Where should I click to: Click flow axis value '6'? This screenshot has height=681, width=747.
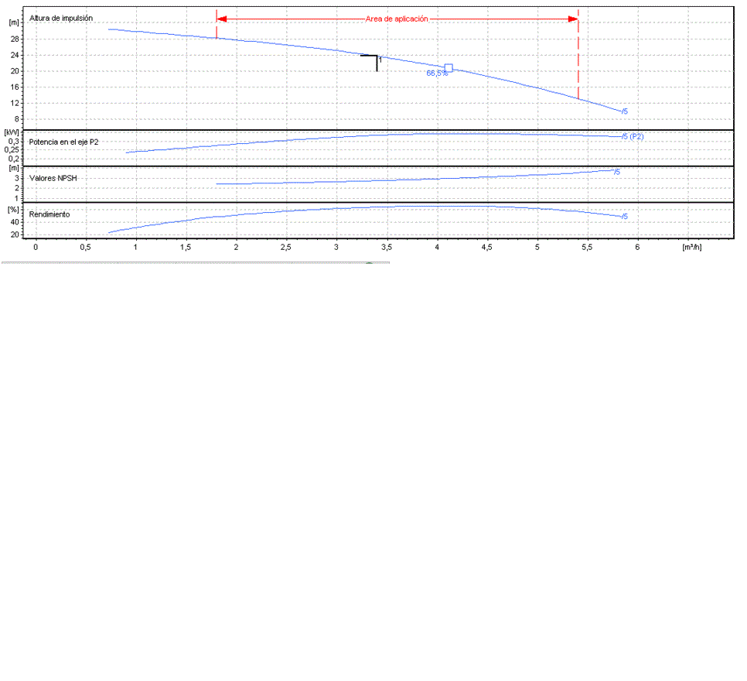pos(637,248)
